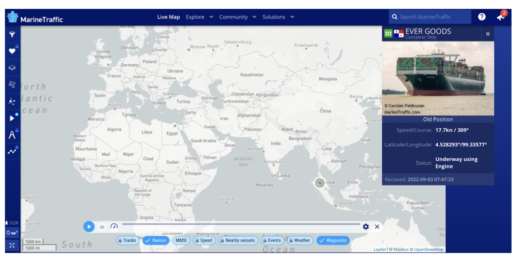Toggle the Waypoints option off

point(333,240)
